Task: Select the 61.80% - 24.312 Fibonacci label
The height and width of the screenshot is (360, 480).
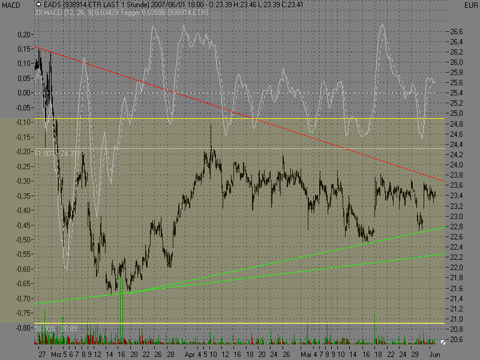Action: point(57,153)
